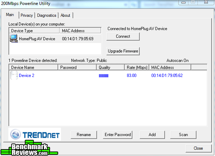The height and width of the screenshot is (156, 215).
Task: Click the Upgrade Firmware button
Action: [123, 51]
